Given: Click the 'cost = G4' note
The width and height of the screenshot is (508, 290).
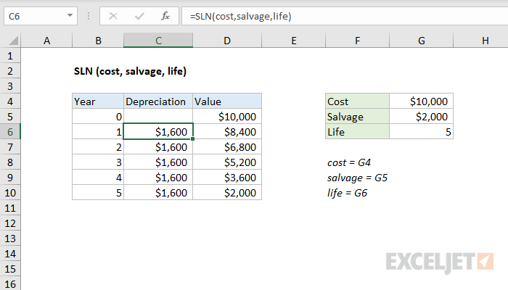Looking at the screenshot, I should pos(349,162).
